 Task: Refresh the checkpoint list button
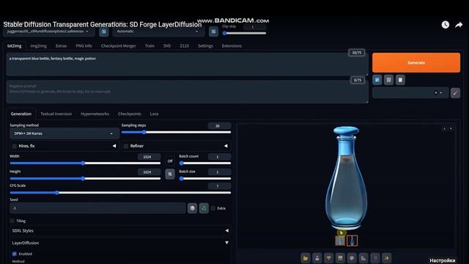point(104,32)
